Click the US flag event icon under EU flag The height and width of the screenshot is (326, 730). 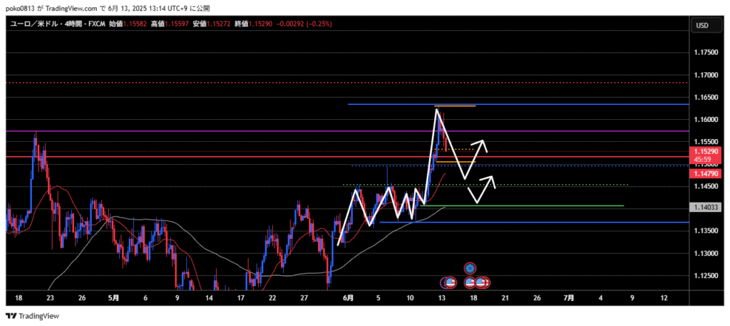[470, 282]
